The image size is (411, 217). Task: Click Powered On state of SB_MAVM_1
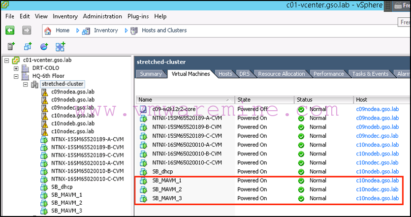pos(252,181)
